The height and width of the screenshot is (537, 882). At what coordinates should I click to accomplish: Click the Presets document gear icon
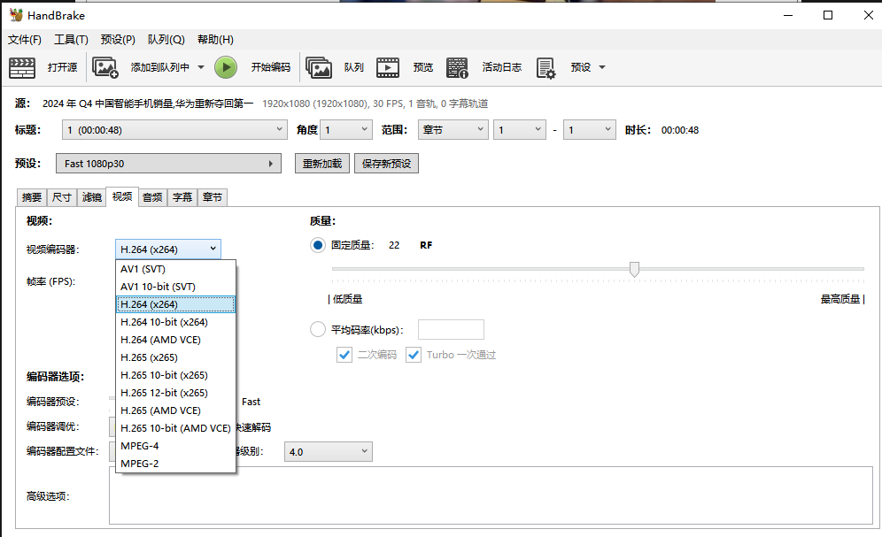[545, 68]
